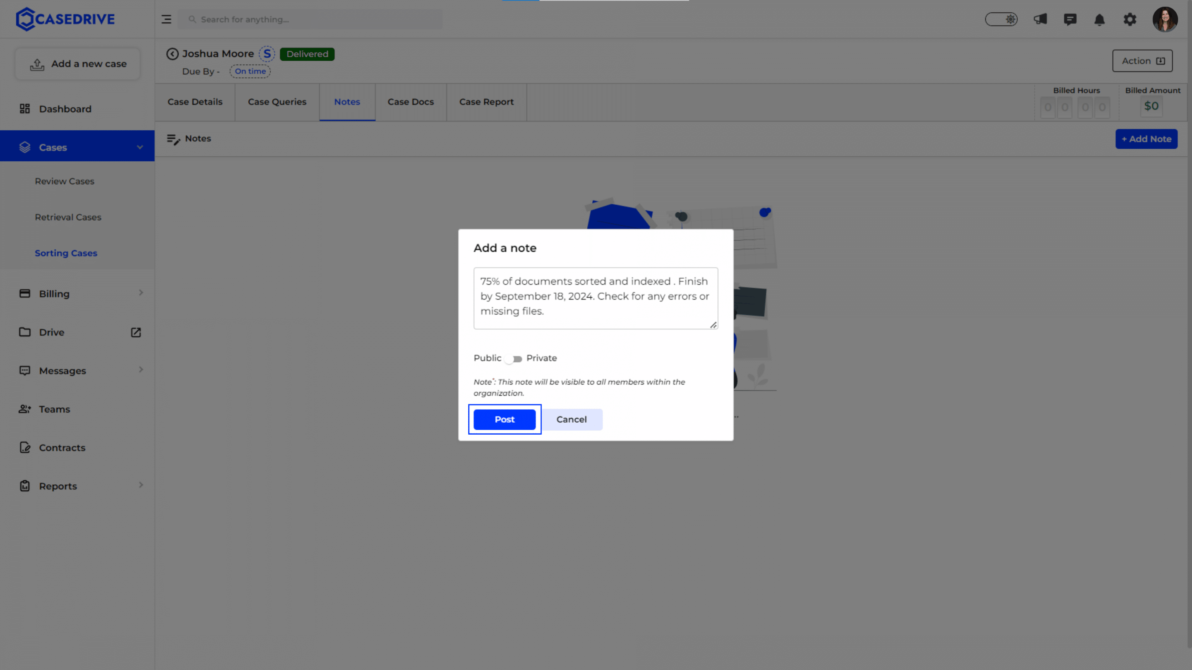Select the Notes tab
The width and height of the screenshot is (1192, 670).
[347, 102]
